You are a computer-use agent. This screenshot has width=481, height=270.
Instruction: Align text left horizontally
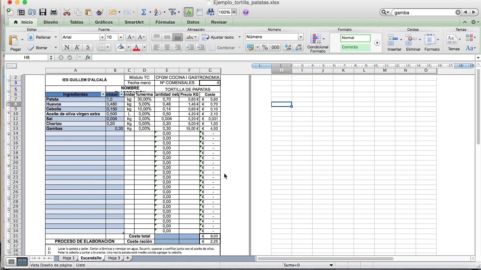click(x=157, y=47)
